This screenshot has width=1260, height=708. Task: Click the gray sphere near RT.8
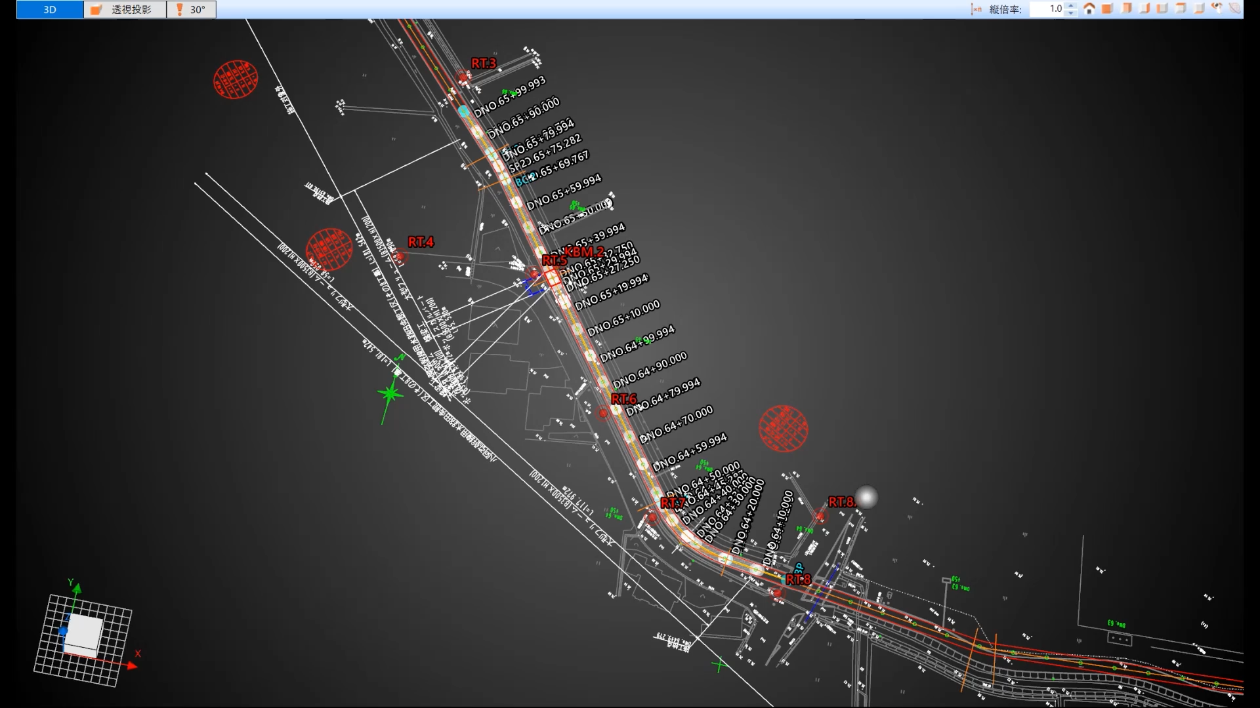click(866, 497)
